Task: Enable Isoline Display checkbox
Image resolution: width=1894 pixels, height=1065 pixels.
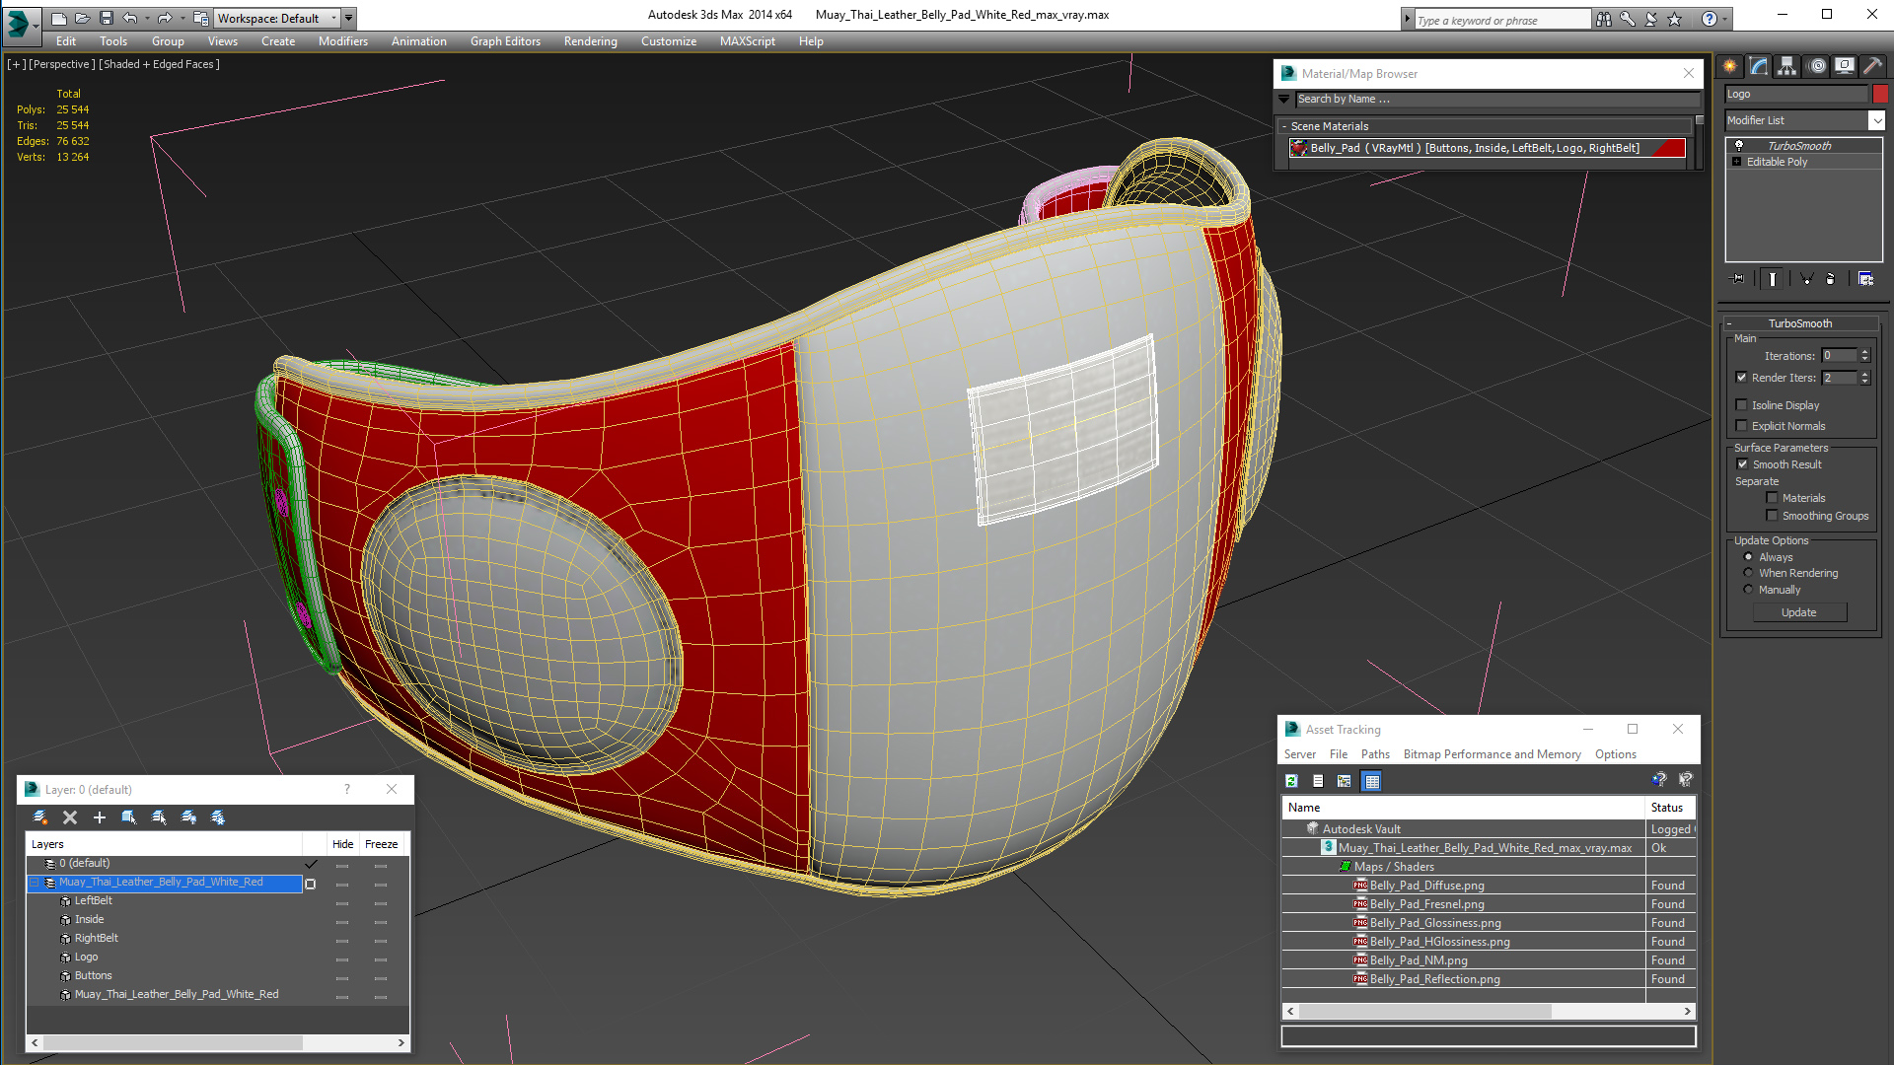Action: tap(1742, 405)
